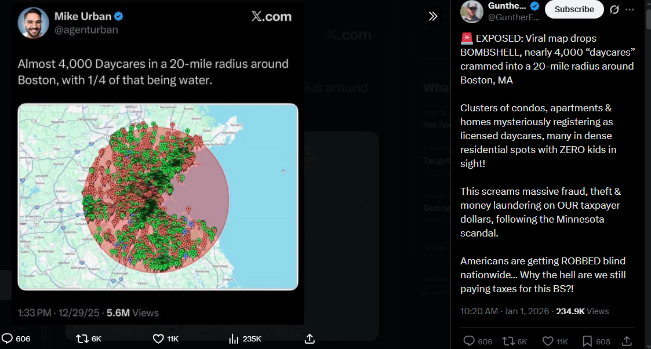Click the Boston daycare map image

tap(158, 197)
